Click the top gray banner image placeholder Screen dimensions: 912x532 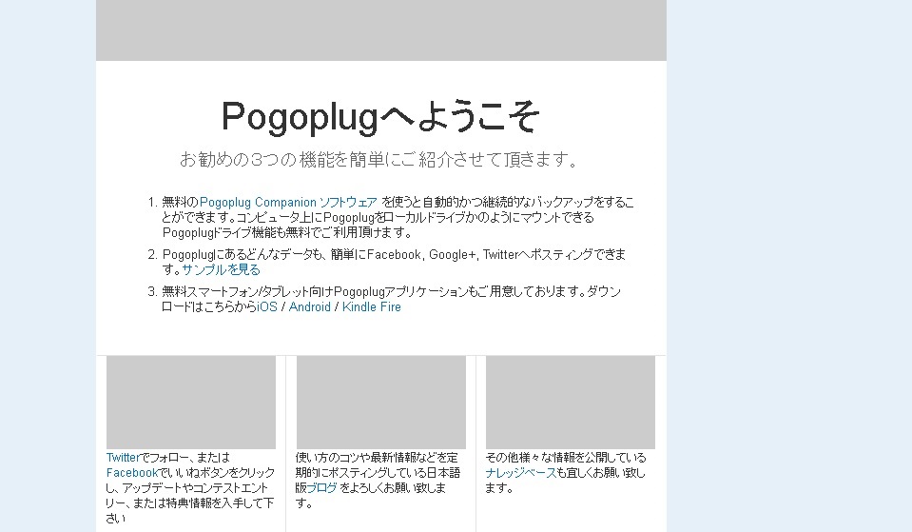[x=381, y=30]
